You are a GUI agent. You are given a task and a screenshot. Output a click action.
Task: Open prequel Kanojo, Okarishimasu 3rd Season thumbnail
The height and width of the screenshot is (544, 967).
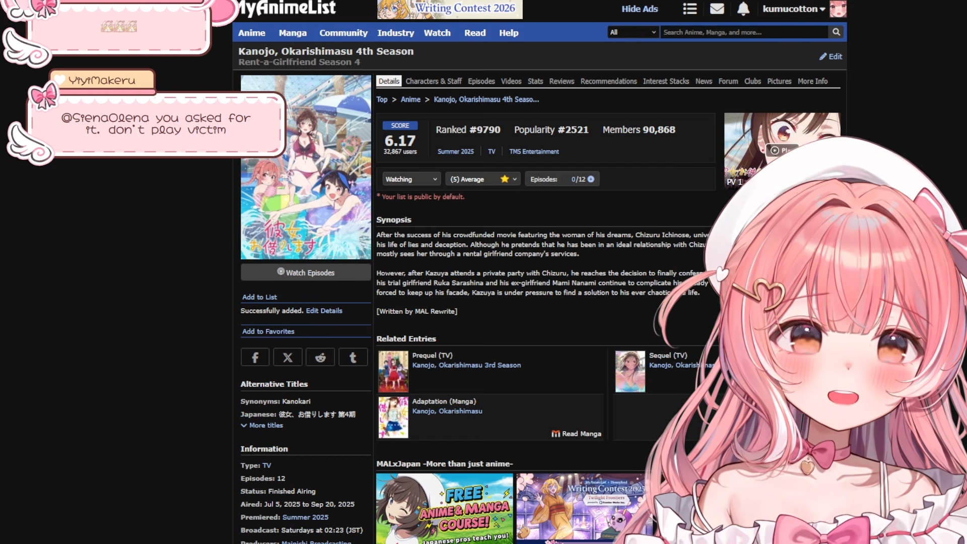(x=393, y=372)
